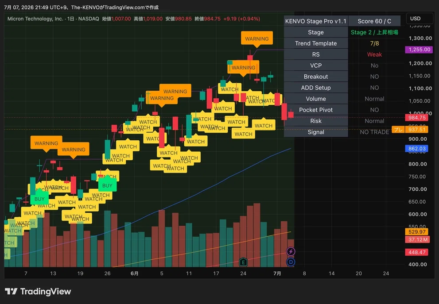Click the +9.19 (+0.94%) change value
Image resolution: width=439 pixels, height=304 pixels.
tap(241, 19)
